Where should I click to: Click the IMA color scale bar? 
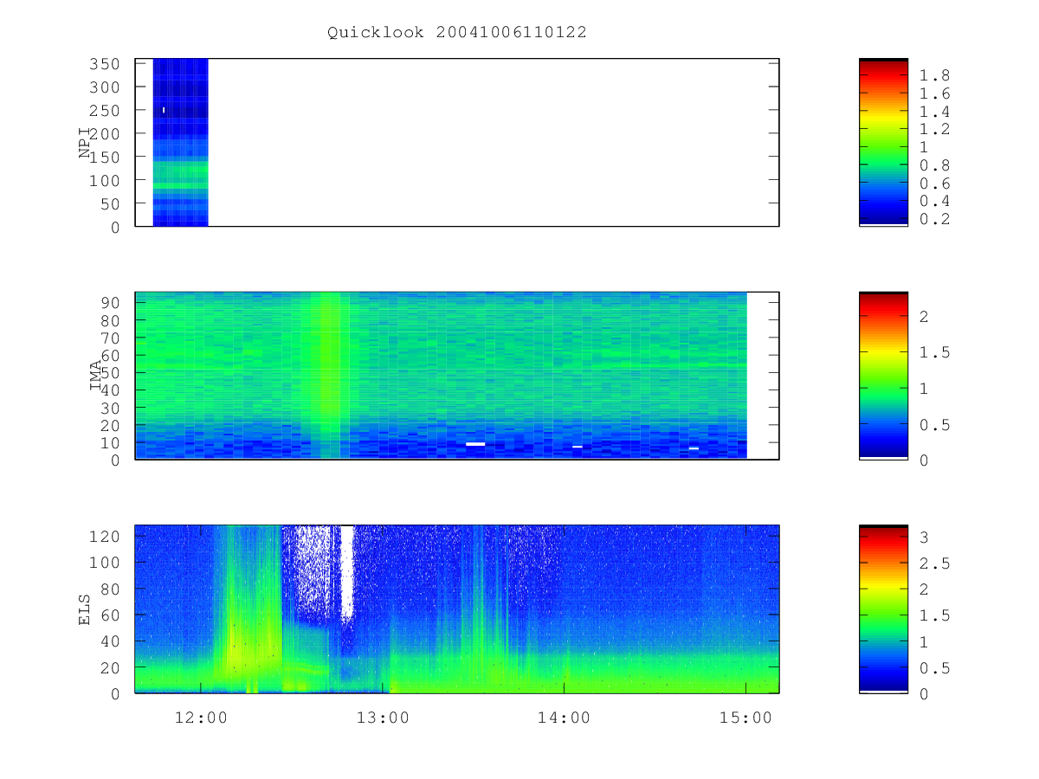883,375
